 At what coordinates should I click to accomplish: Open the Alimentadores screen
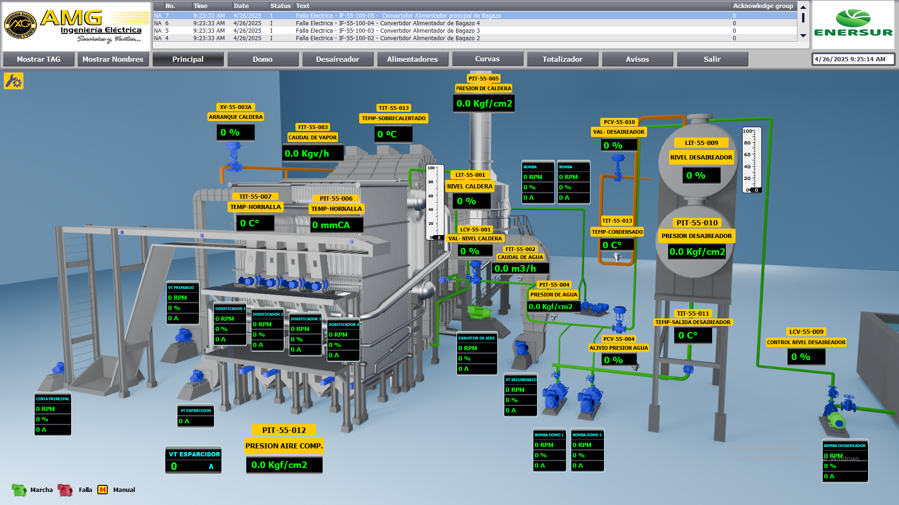pos(412,59)
